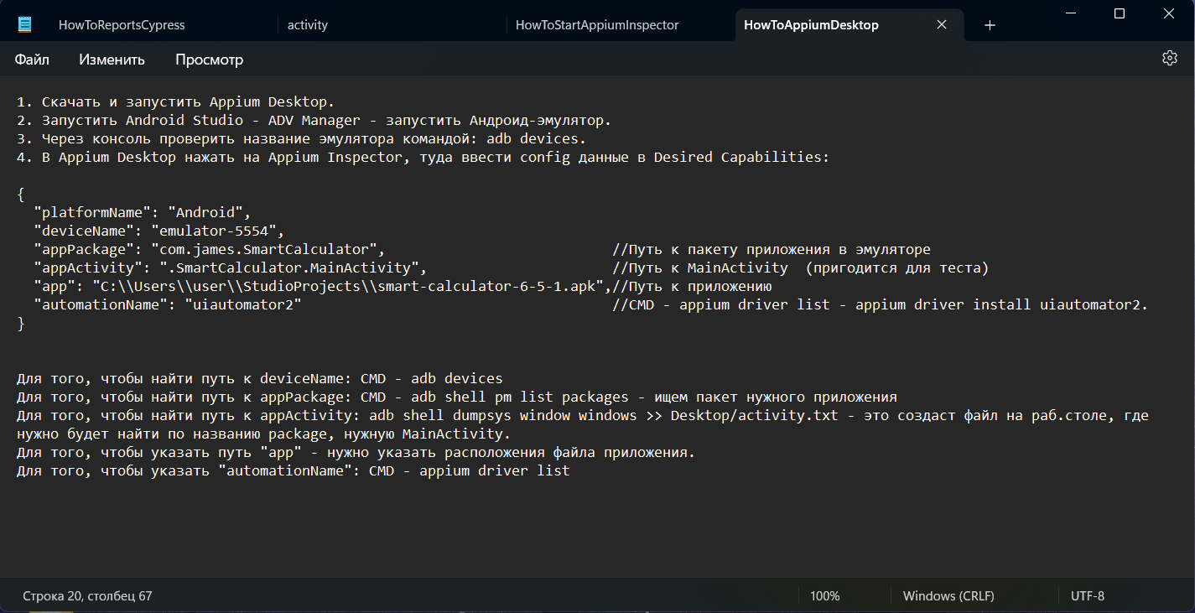Image resolution: width=1195 pixels, height=613 pixels.
Task: Minimize the Notepad window
Action: tap(1071, 13)
